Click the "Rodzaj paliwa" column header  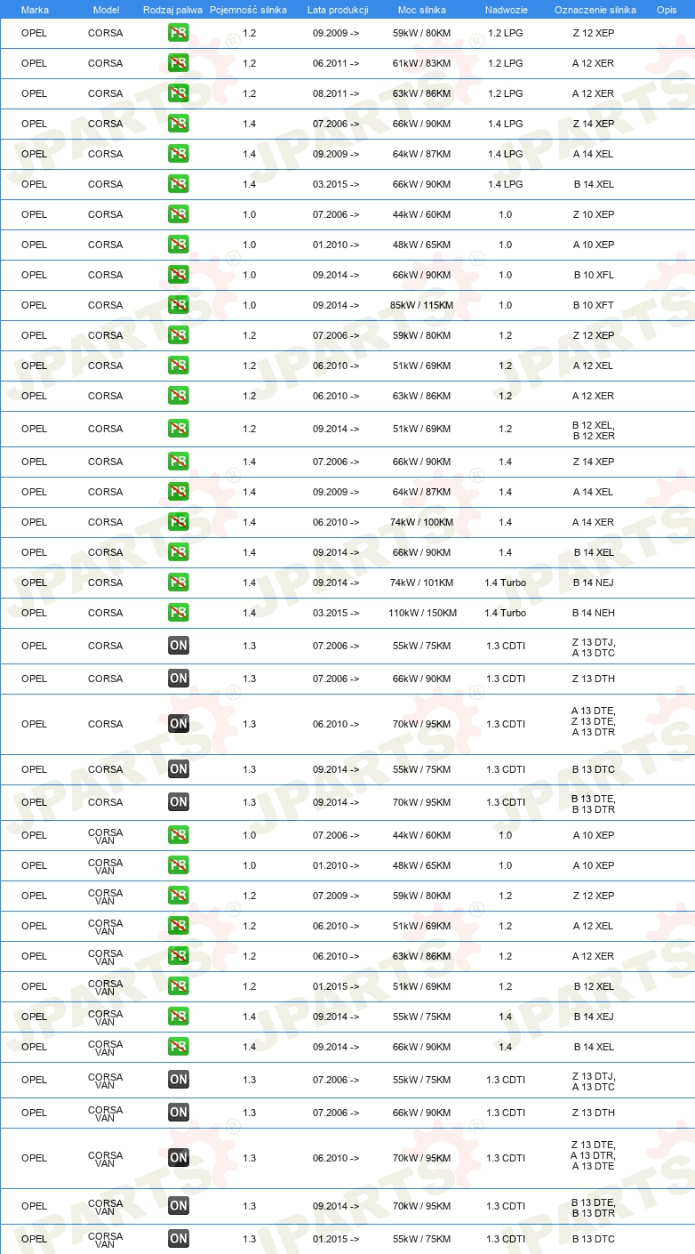click(172, 10)
